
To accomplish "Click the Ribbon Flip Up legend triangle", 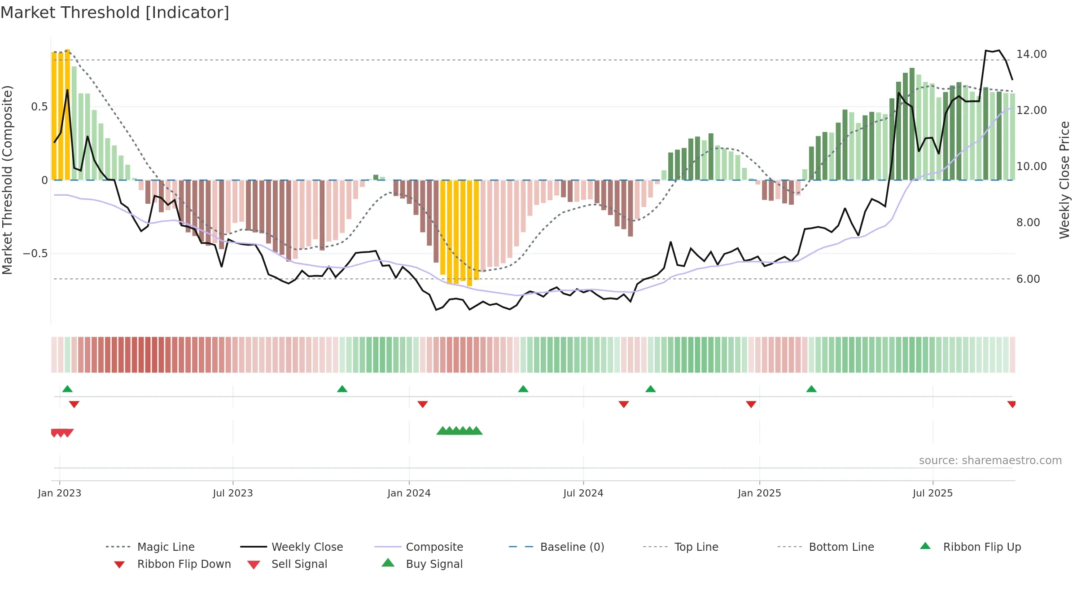I will pyautogui.click(x=925, y=546).
